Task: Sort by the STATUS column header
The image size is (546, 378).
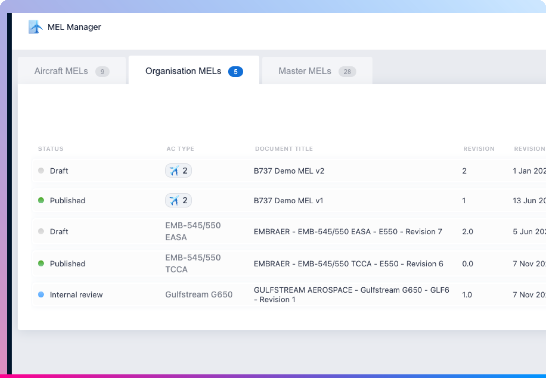Action: [51, 149]
